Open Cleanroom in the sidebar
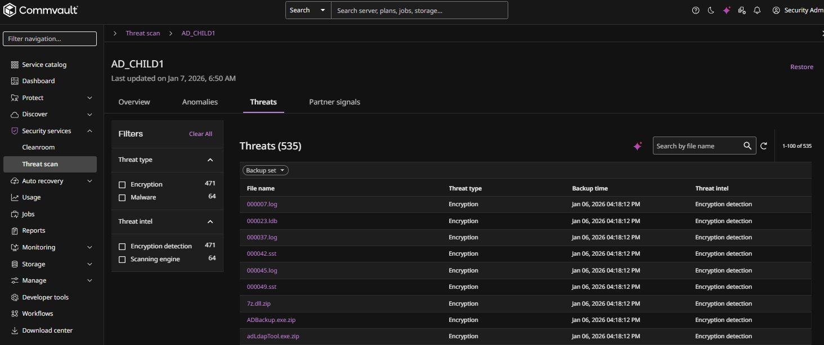Viewport: 824px width, 345px height. [38, 147]
